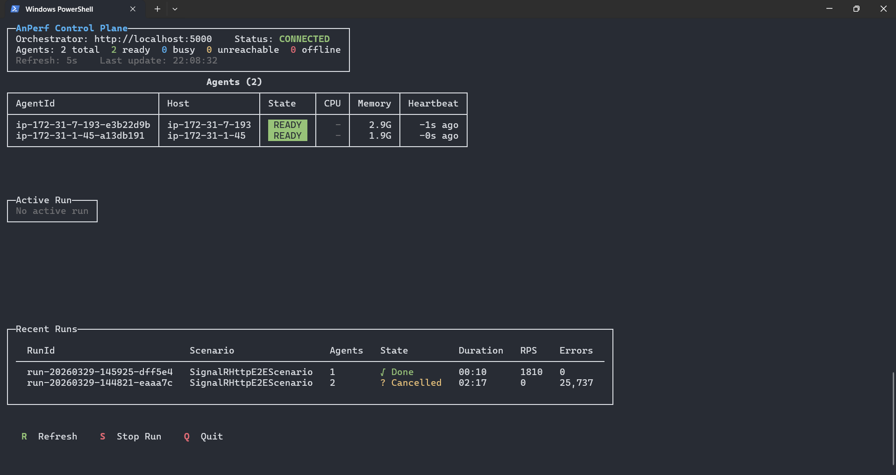
Task: Click the new tab plus icon
Action: [x=157, y=9]
